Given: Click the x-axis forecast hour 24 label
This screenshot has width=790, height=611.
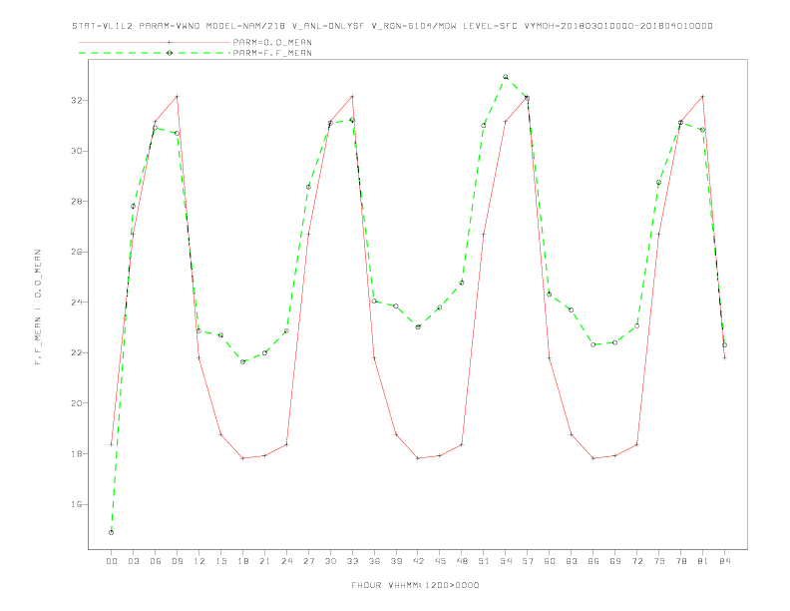Looking at the screenshot, I should (x=286, y=561).
